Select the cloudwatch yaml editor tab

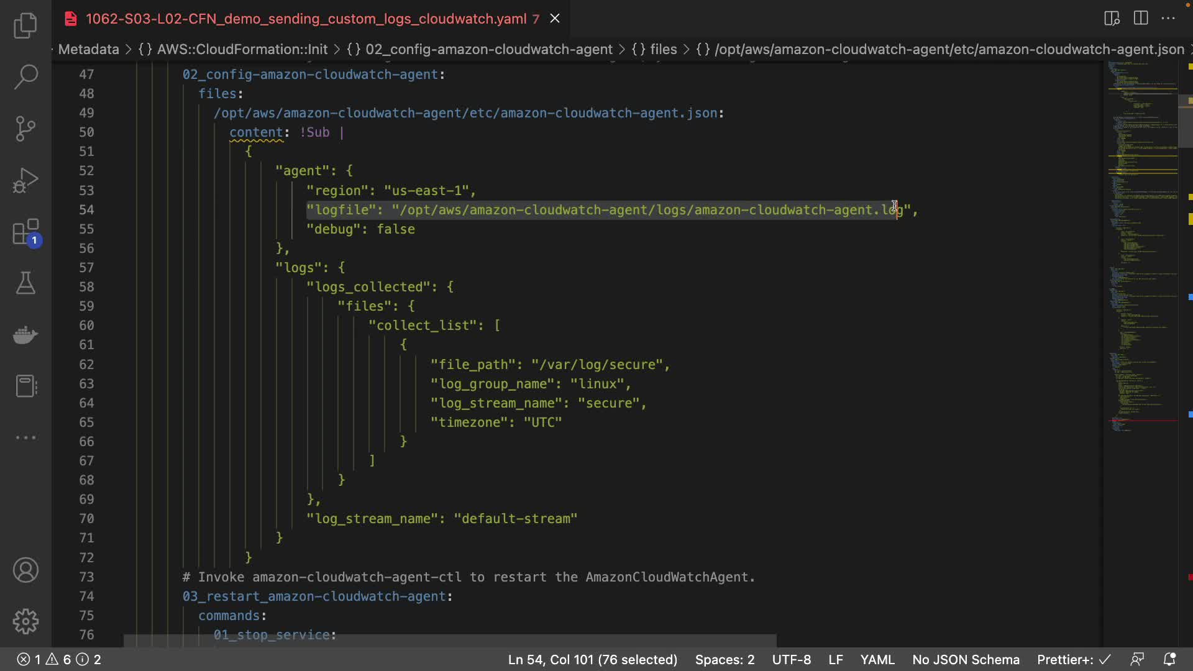tap(306, 19)
